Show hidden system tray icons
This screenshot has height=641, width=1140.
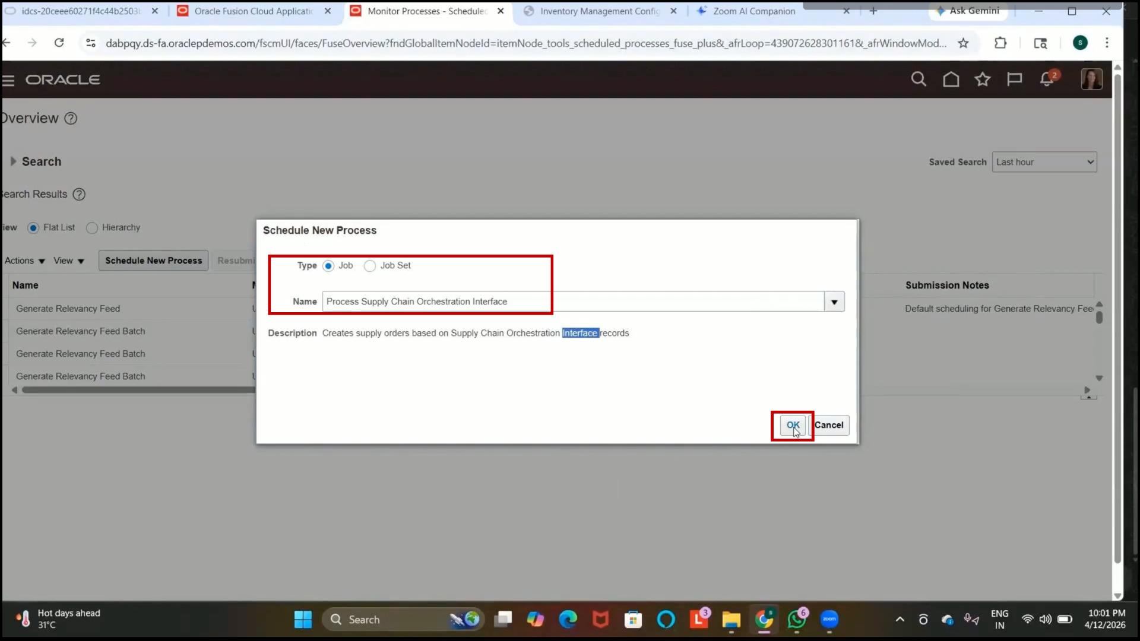tap(900, 620)
